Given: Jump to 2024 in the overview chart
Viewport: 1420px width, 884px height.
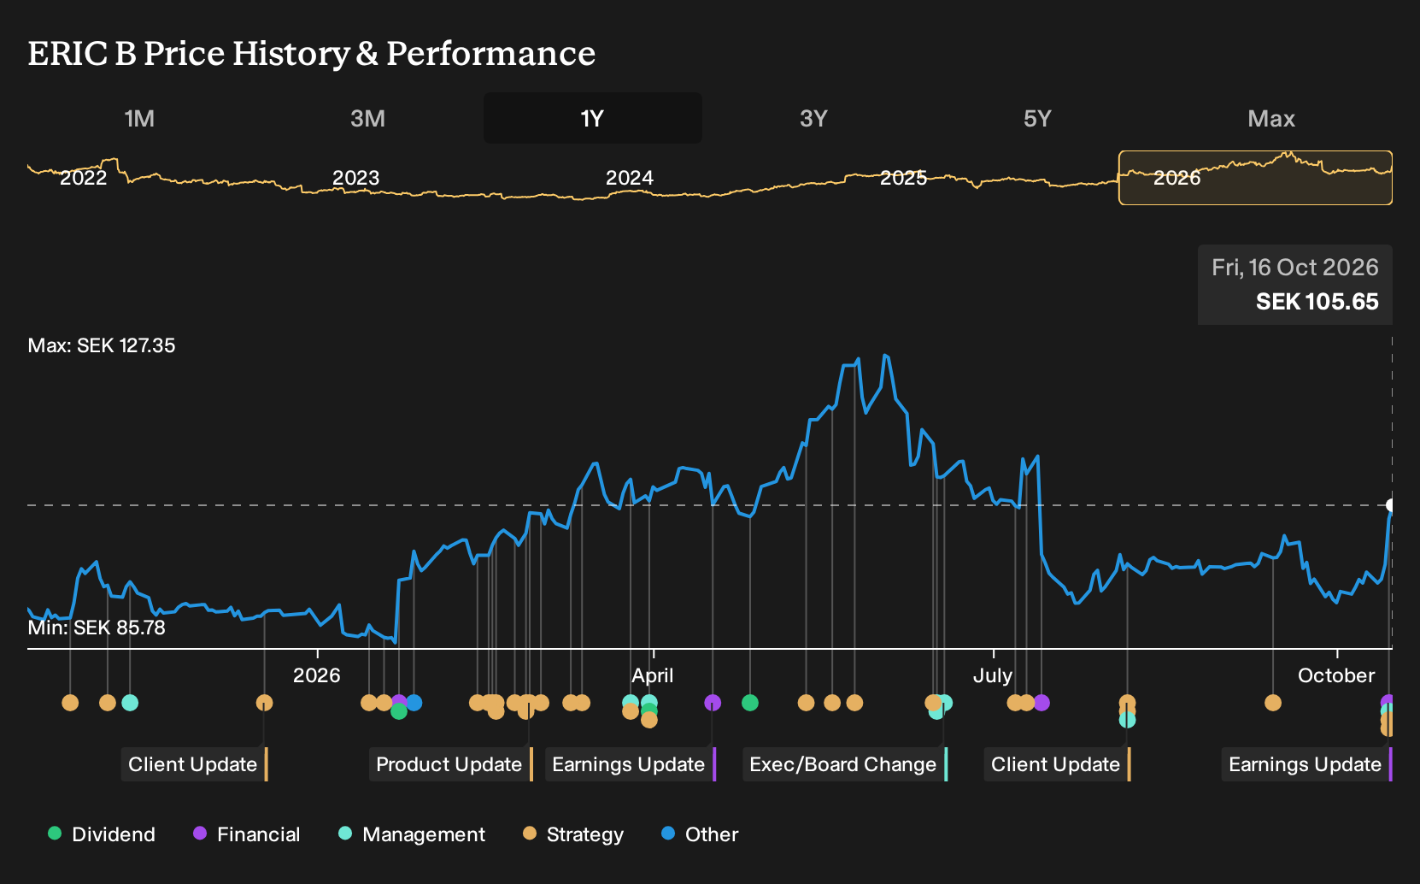Looking at the screenshot, I should pos(630,178).
